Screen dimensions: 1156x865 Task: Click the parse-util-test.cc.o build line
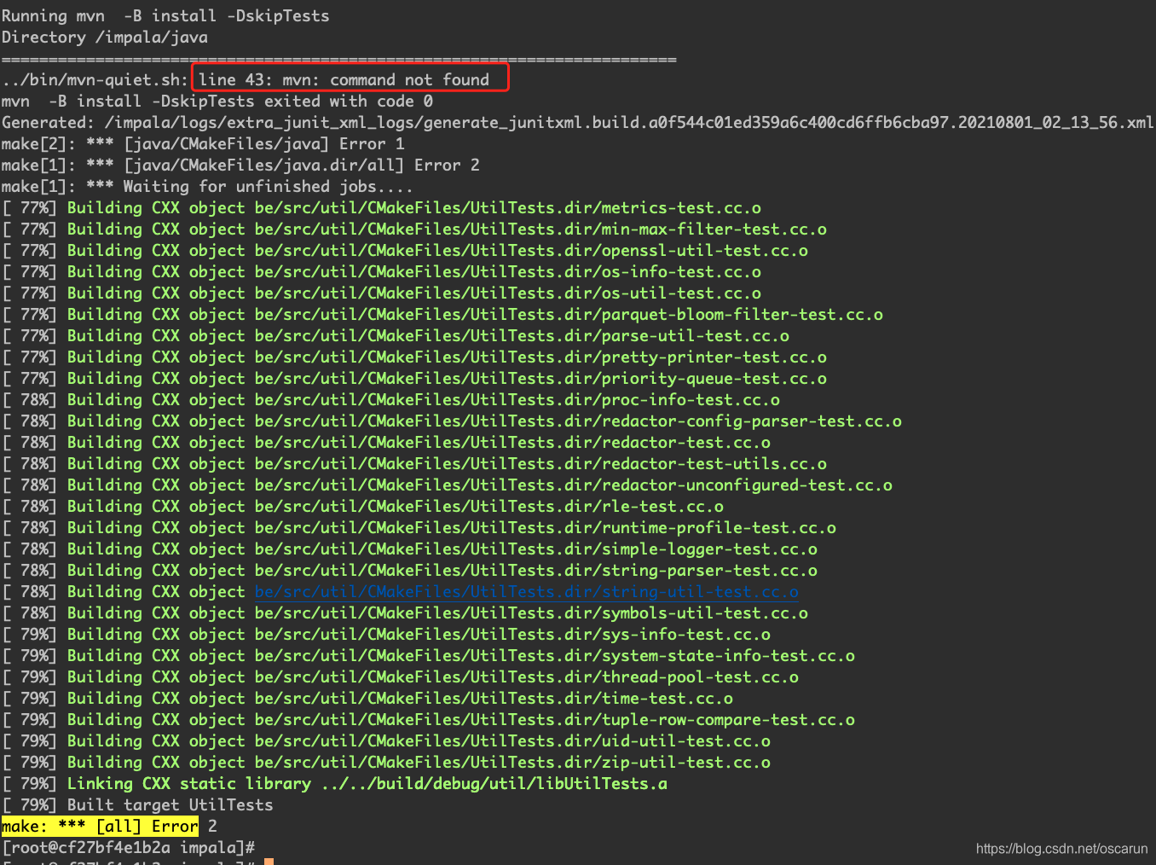click(x=396, y=336)
